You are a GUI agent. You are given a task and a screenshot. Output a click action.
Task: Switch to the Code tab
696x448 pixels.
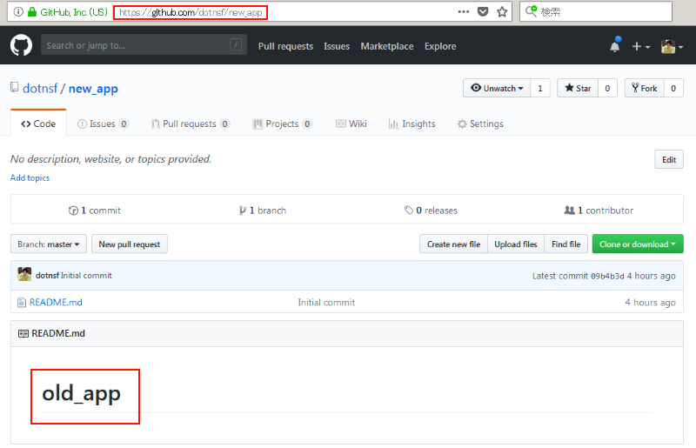(x=38, y=124)
